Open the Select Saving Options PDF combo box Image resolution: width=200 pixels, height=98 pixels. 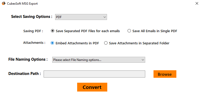81,17
